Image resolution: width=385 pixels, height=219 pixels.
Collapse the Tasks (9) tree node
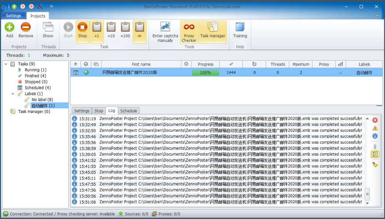coord(6,64)
